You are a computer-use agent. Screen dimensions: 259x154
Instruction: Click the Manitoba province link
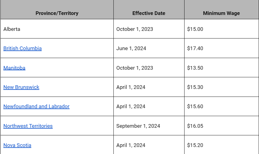coord(14,68)
